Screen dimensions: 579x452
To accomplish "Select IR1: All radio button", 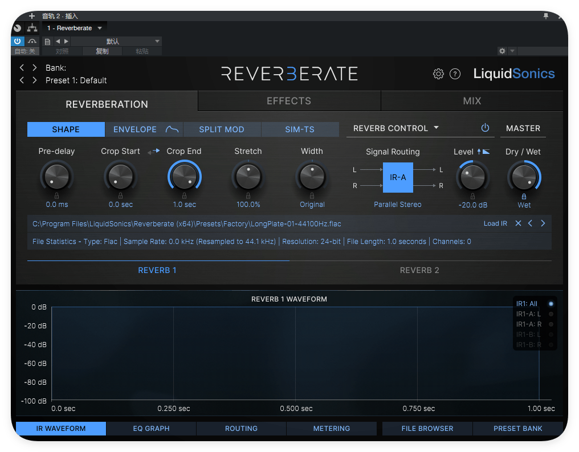I will click(x=551, y=304).
